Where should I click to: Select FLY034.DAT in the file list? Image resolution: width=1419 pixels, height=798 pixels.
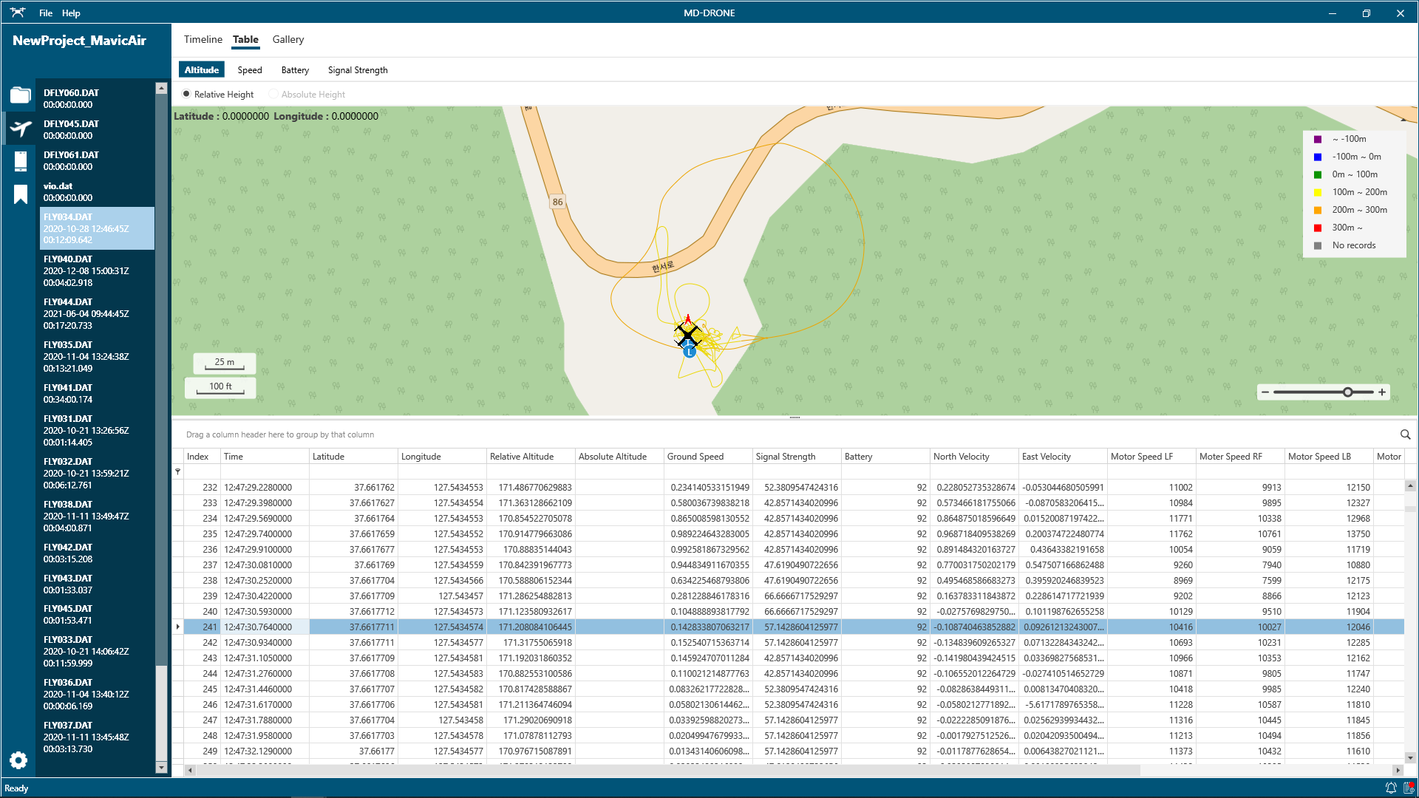[x=97, y=228]
